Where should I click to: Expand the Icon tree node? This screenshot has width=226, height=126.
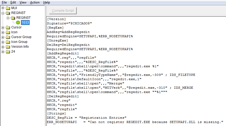(x=3, y=32)
